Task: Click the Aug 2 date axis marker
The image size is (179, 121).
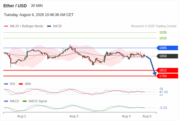Action: (x=22, y=116)
